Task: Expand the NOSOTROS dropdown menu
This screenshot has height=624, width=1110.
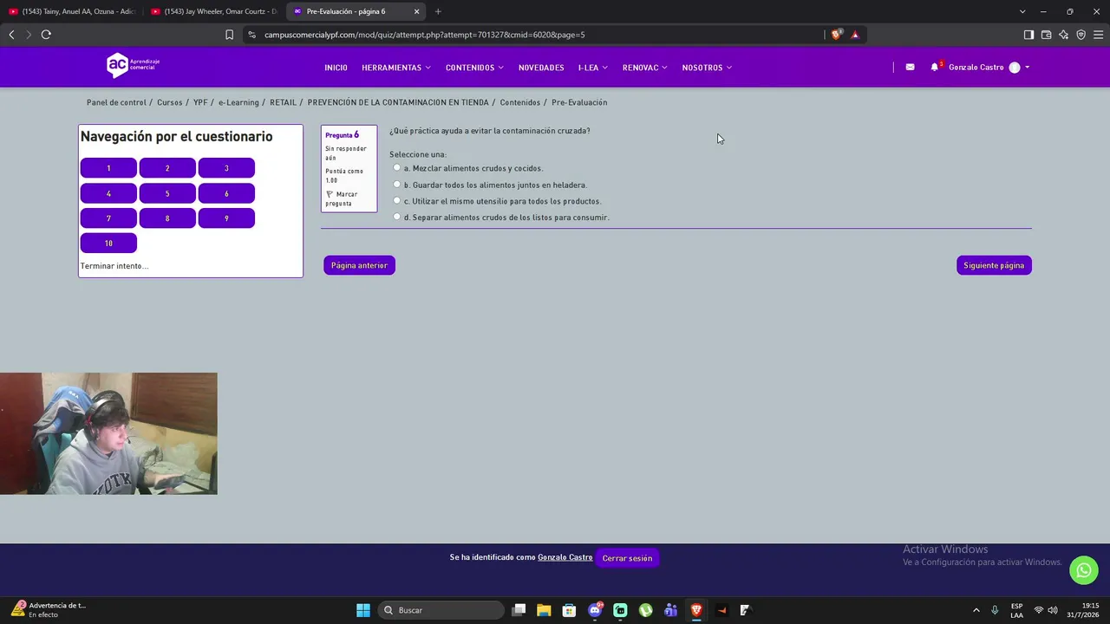Action: 707,68
